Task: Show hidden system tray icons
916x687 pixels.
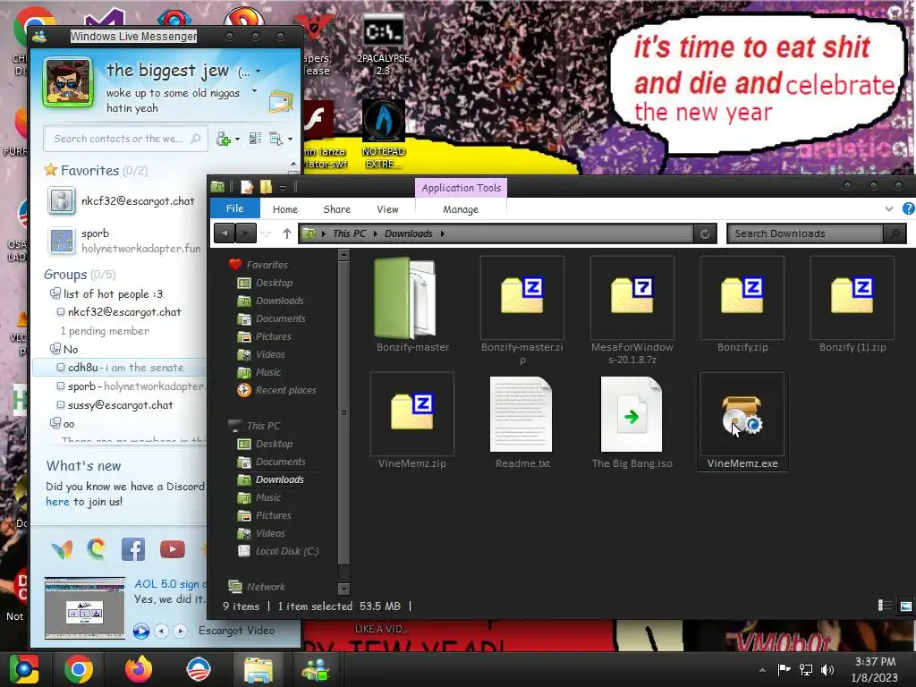Action: 762,670
